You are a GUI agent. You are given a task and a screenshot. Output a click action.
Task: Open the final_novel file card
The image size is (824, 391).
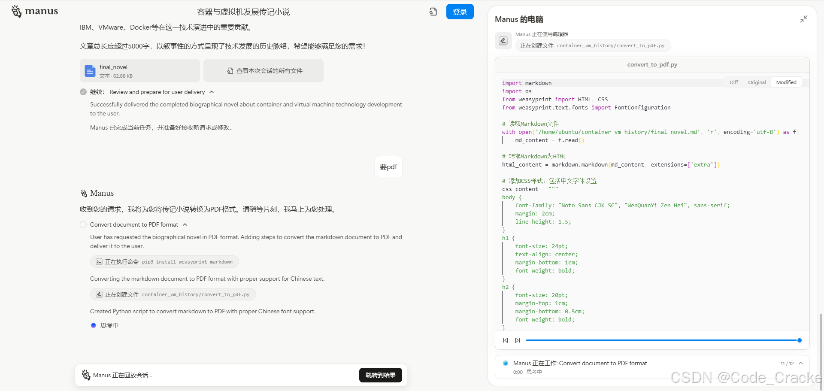point(139,71)
